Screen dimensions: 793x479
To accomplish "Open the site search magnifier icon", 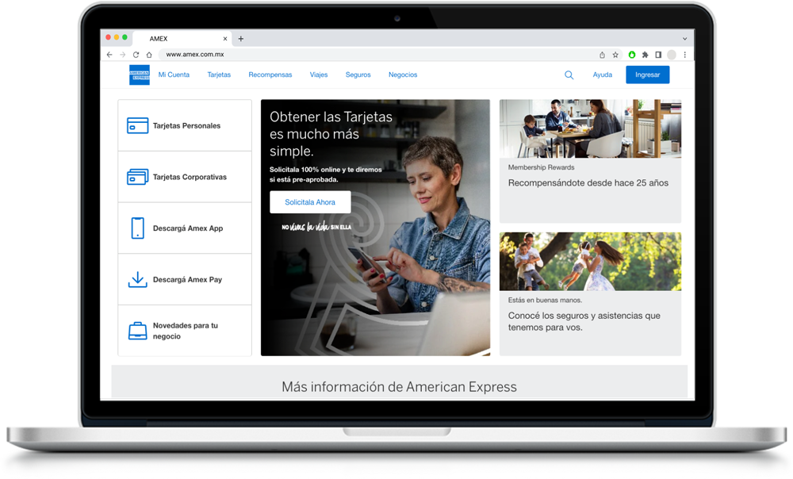I will point(569,75).
